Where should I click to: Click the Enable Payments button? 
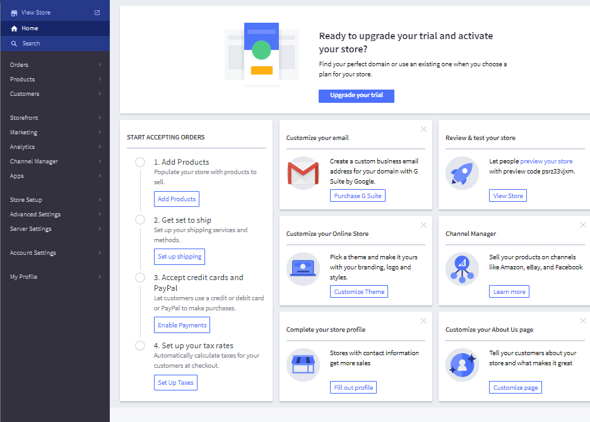tap(182, 325)
